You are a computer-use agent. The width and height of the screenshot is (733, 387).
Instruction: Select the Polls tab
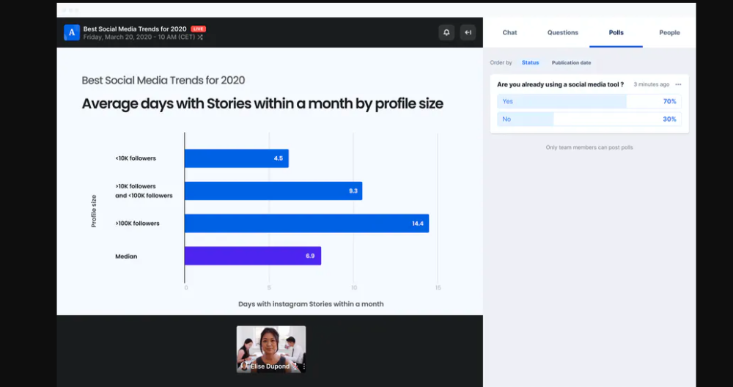click(x=616, y=32)
